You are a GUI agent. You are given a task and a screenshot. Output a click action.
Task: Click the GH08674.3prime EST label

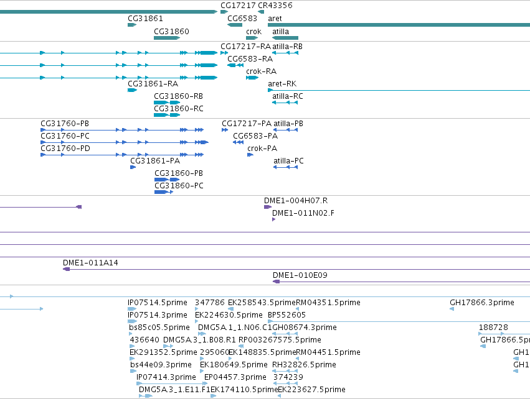[x=305, y=328]
